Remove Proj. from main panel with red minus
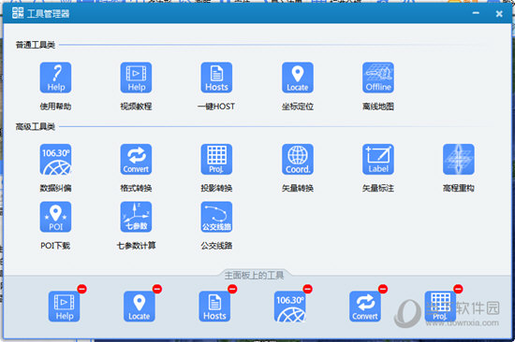Screen dimensions: 515x342 (x=458, y=289)
